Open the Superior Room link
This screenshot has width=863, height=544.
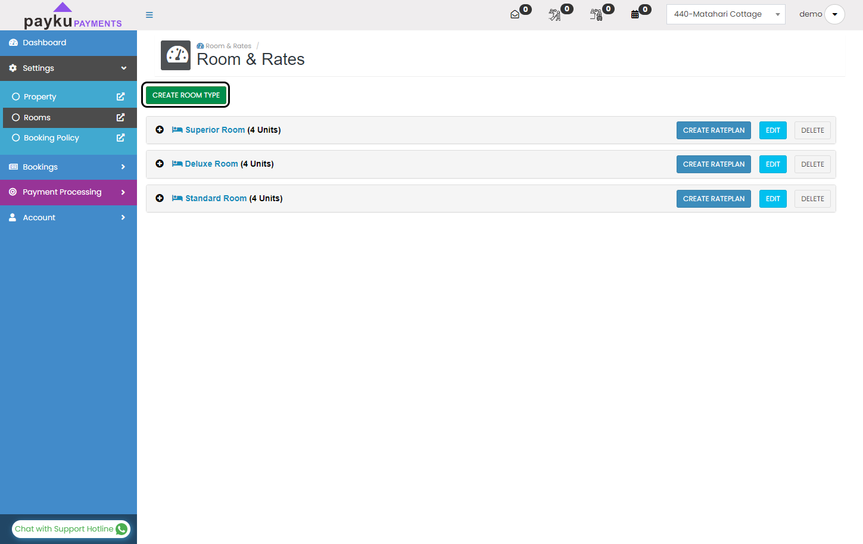(x=215, y=130)
